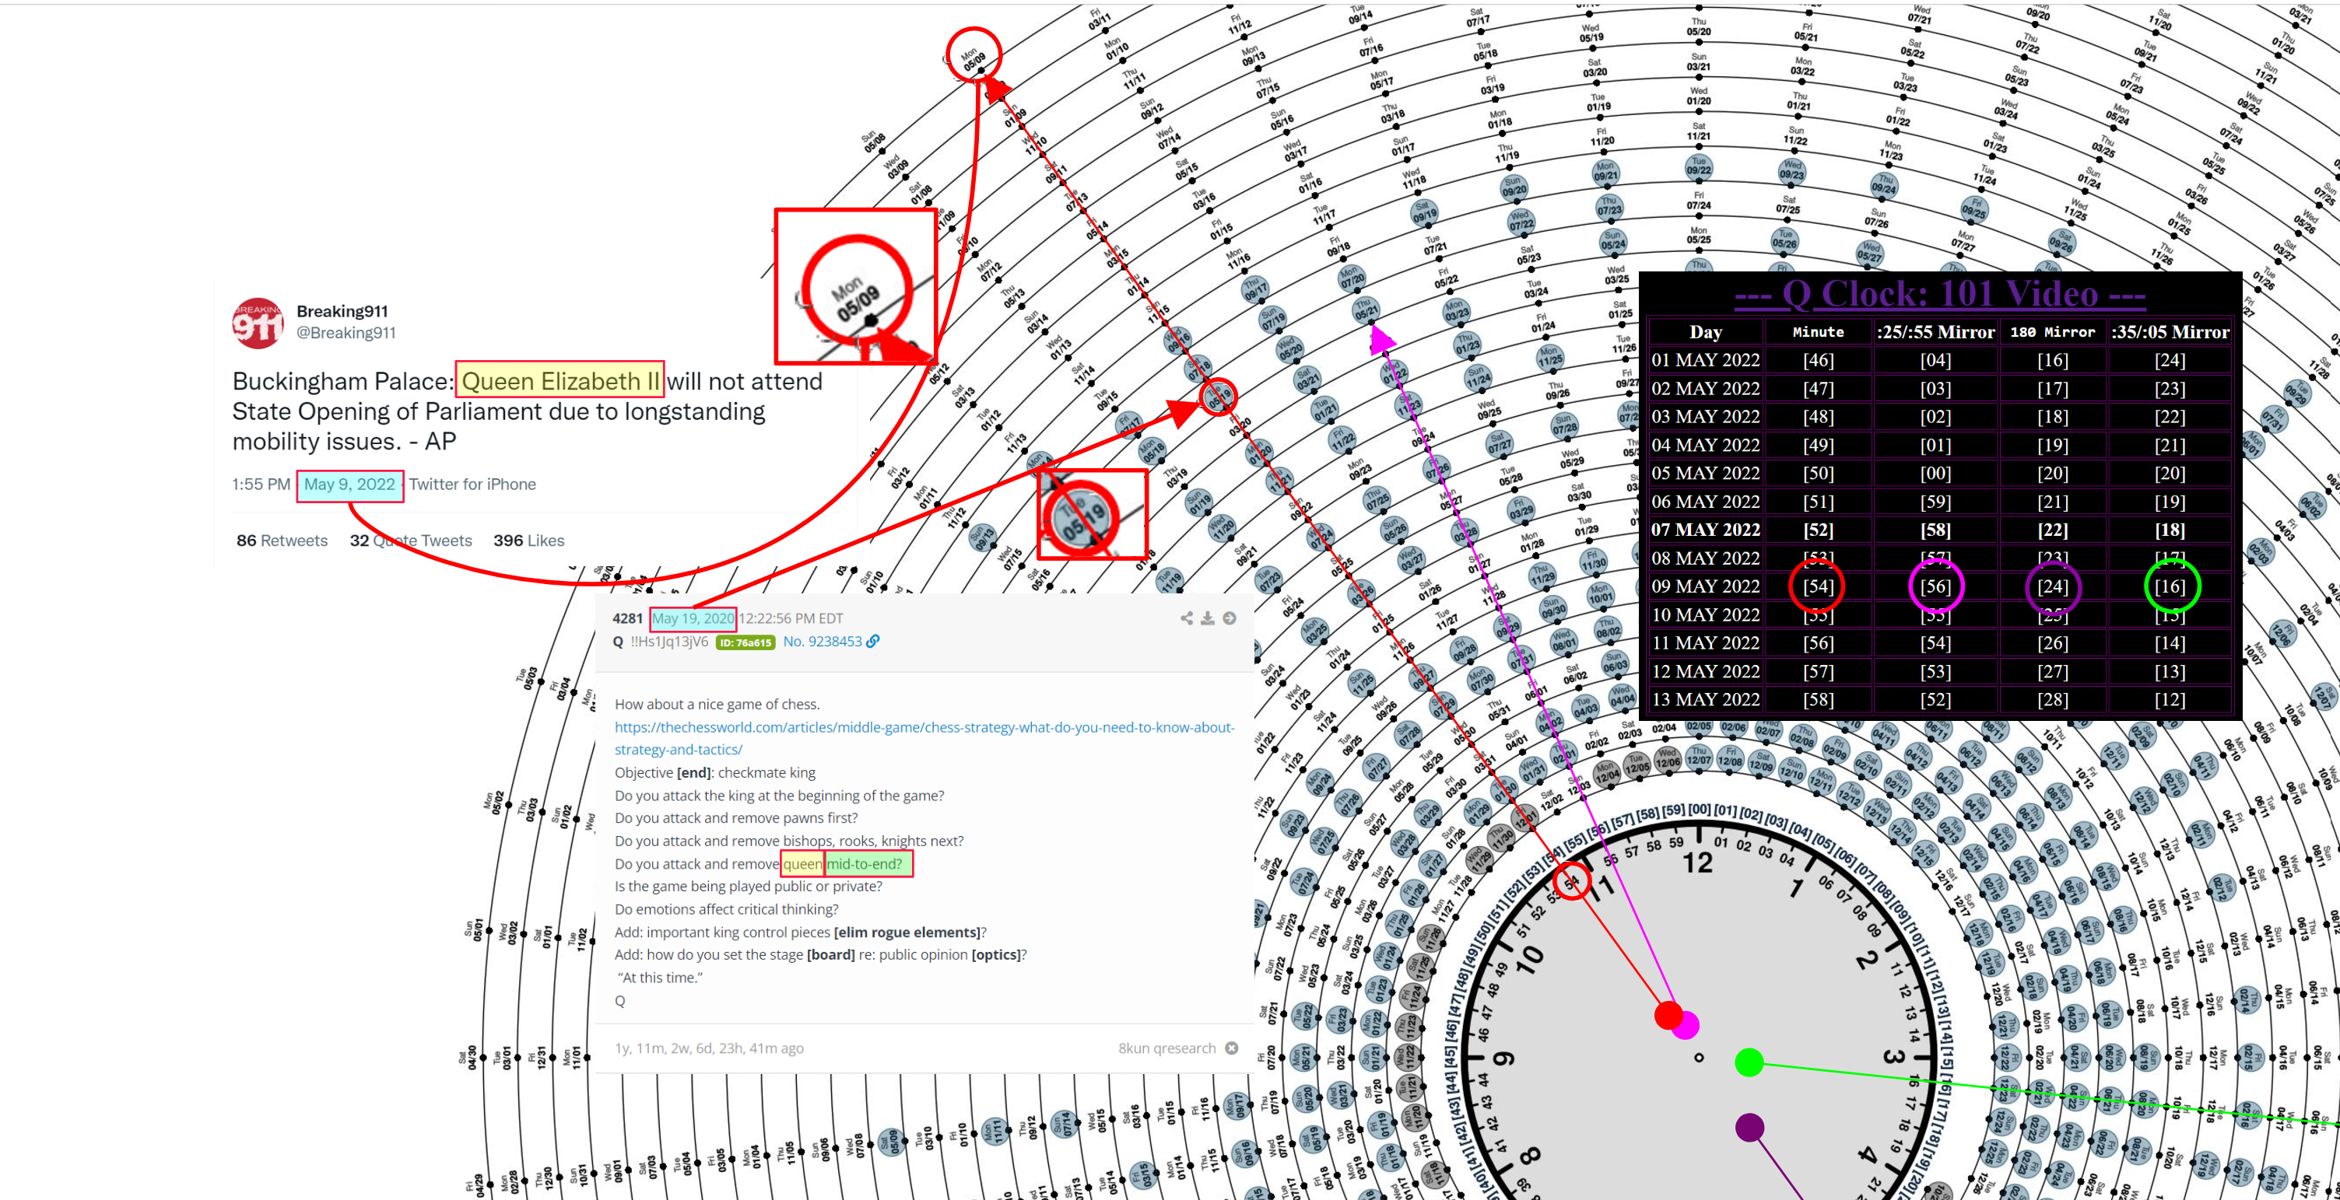Click the chain link icon beside No. 9238453
The width and height of the screenshot is (2340, 1200).
point(873,642)
